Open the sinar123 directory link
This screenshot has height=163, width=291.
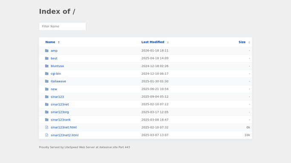pos(58,97)
